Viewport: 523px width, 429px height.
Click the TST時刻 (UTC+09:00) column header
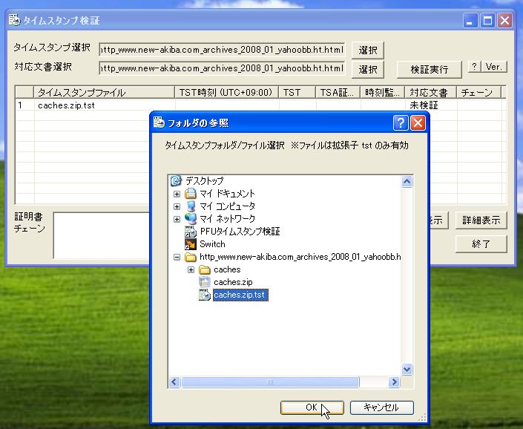point(226,92)
